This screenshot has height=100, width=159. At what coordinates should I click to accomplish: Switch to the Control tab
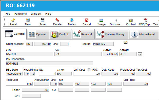pyautogui.click(x=60, y=34)
